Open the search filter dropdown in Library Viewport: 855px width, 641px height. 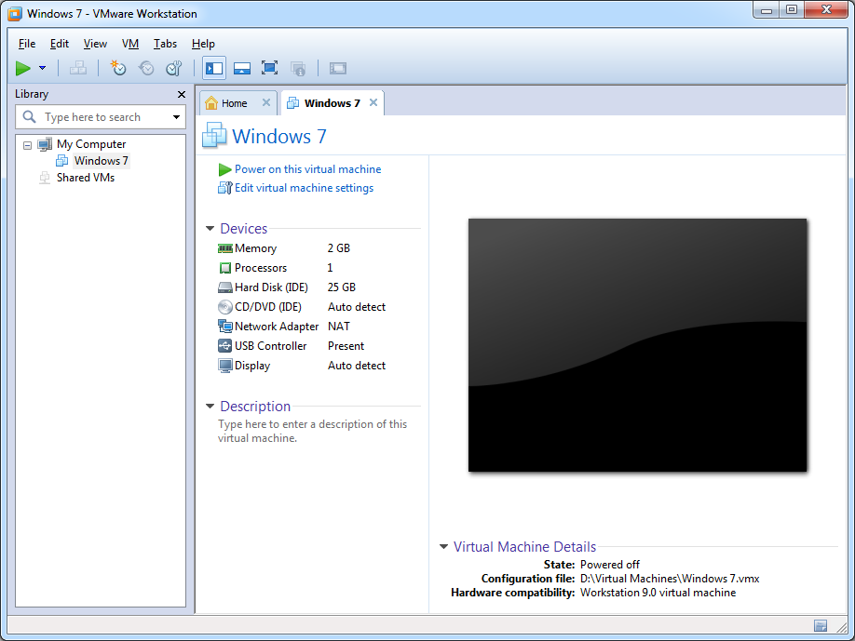(176, 117)
